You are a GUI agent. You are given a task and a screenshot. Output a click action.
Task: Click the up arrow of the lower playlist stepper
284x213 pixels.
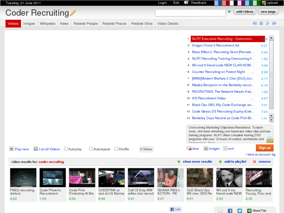pos(271,116)
